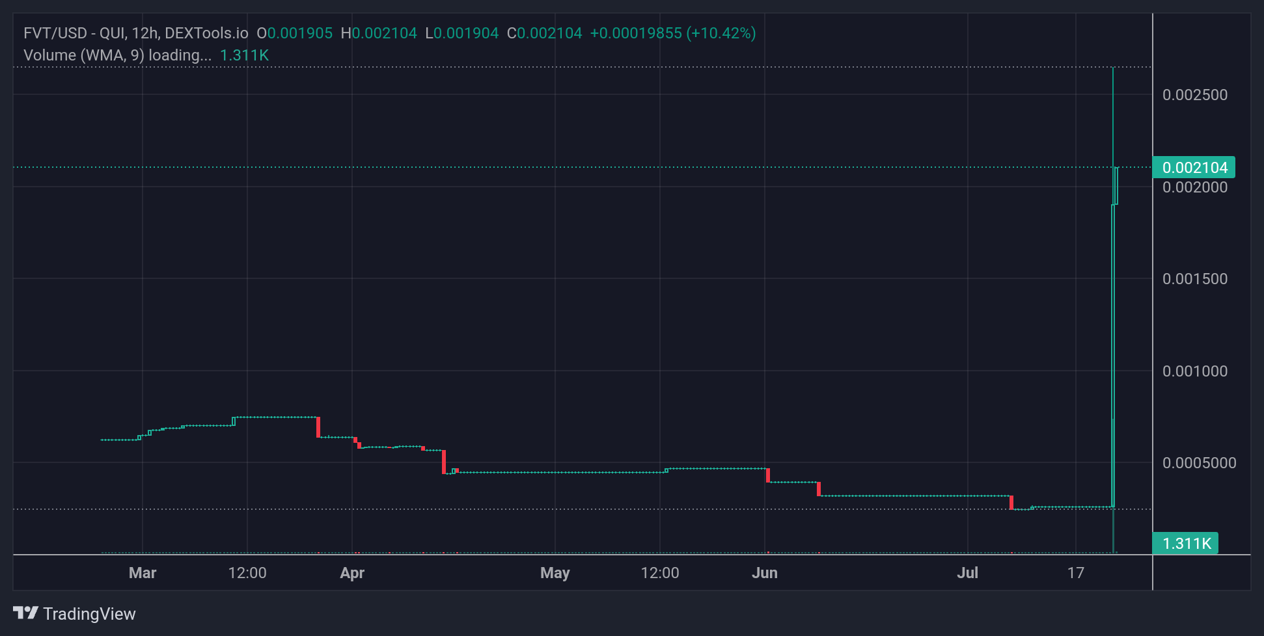Click the 17 date label on time axis
Viewport: 1264px width, 636px height.
click(x=1076, y=573)
